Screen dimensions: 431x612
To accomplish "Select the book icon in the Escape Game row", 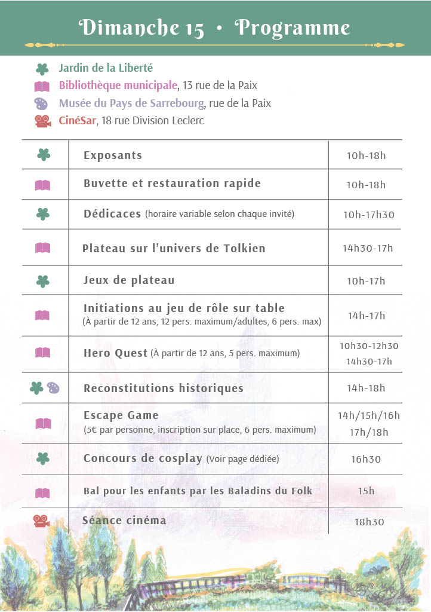I will pos(43,424).
